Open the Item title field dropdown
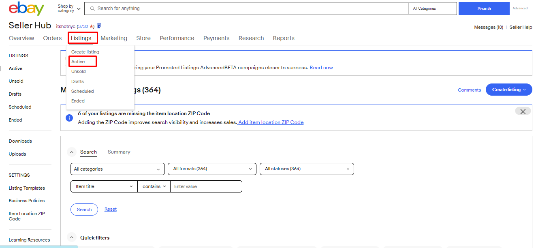Image resolution: width=536 pixels, height=248 pixels. 104,186
